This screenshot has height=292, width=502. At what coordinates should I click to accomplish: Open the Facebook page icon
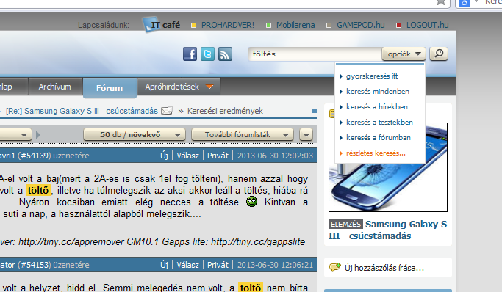pos(190,54)
